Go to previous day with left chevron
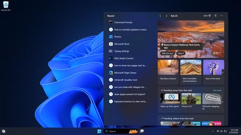Image resolution: width=241 pixels, height=135 pixels. (160, 16)
